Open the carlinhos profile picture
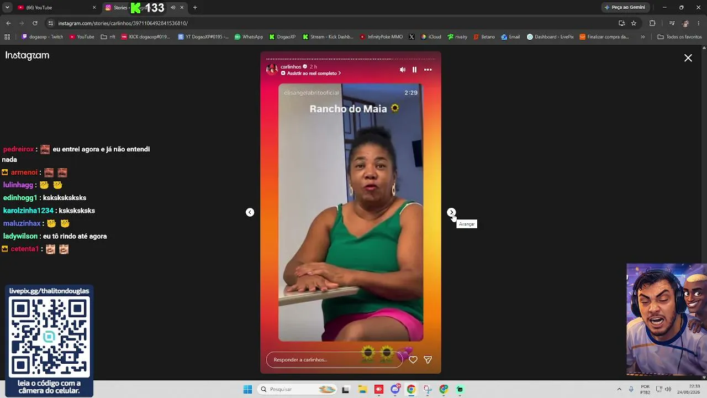This screenshot has height=398, width=707. [272, 69]
